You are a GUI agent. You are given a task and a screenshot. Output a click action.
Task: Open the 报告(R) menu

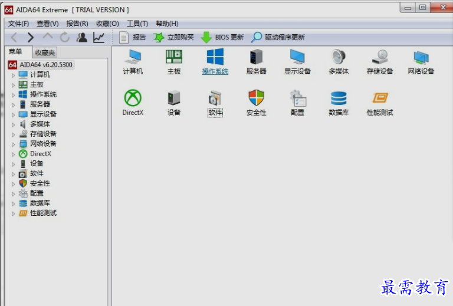[77, 24]
